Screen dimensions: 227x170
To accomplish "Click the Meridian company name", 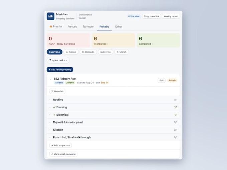I will [62, 14].
